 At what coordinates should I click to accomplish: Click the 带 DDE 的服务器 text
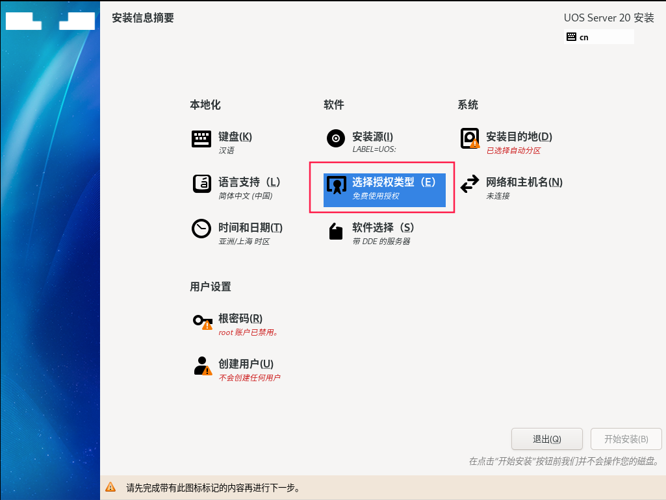(x=381, y=242)
